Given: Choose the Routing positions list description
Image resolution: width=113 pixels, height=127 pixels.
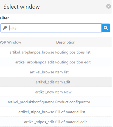Looking at the screenshot, I should coord(73,52).
